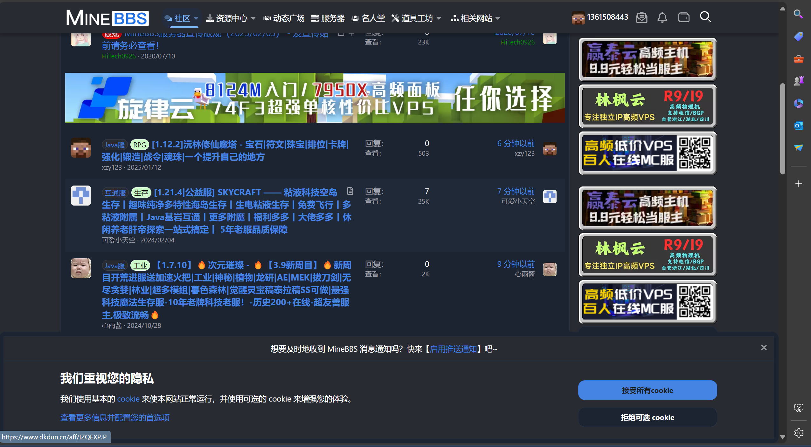The image size is (811, 447).
Task: Open the Outlook sidebar icon
Action: [x=798, y=126]
